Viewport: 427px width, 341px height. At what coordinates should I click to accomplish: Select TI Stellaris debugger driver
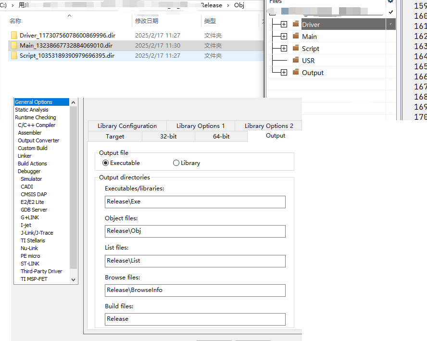tap(33, 240)
